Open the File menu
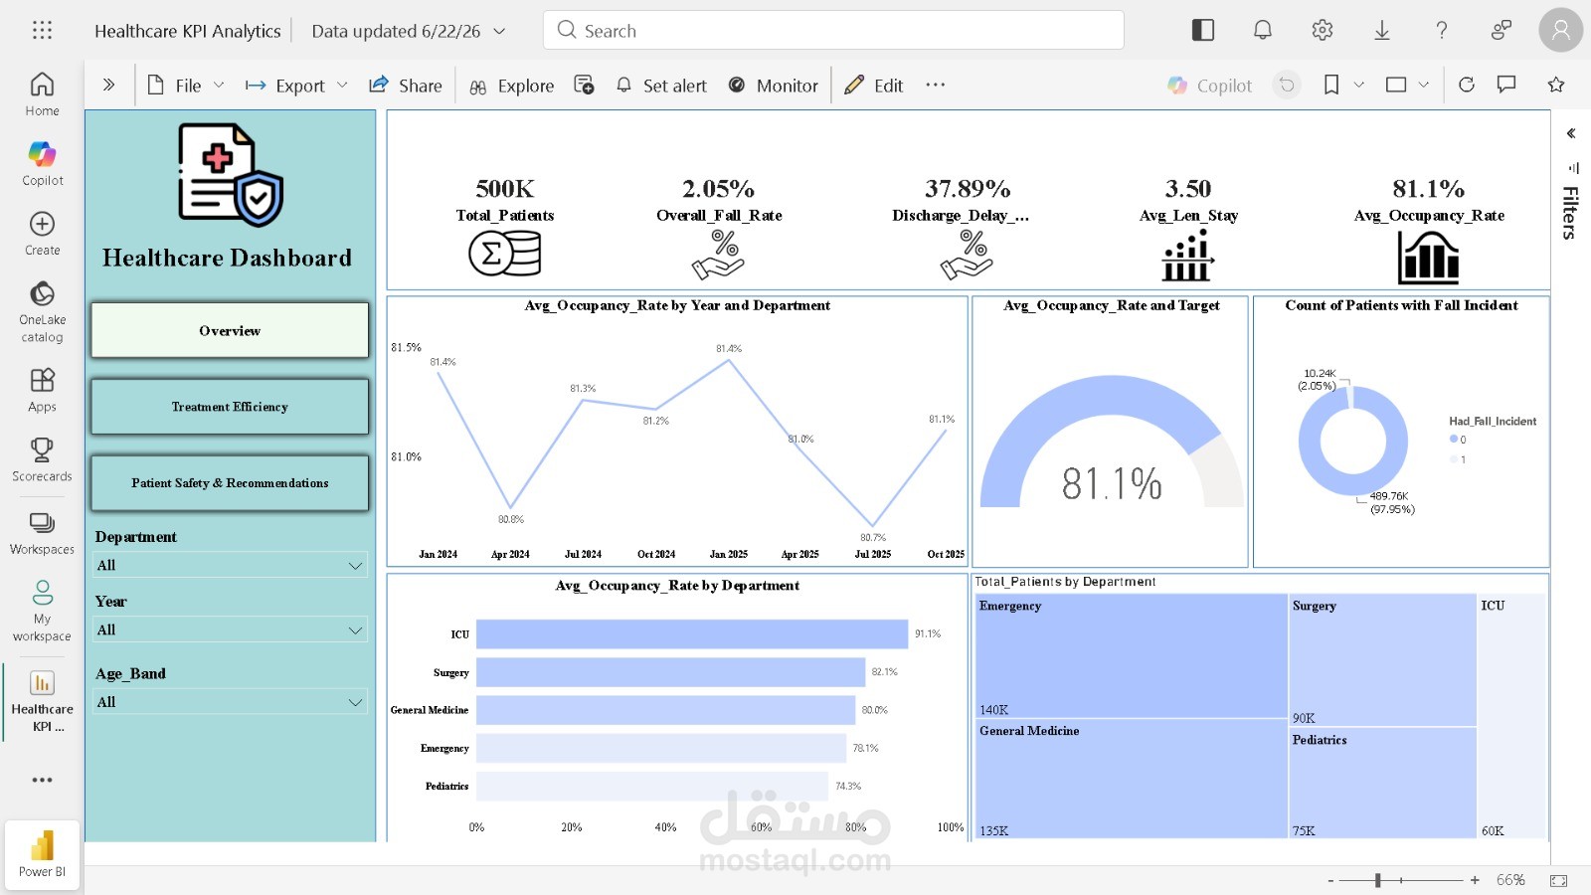Image resolution: width=1591 pixels, height=895 pixels. coord(186,86)
